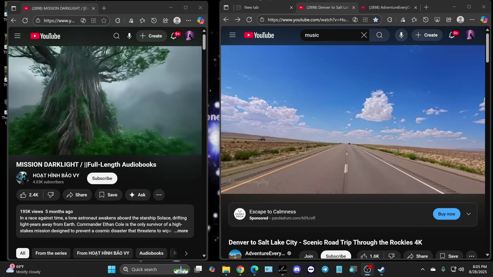Viewport: 493px width, 277px height.
Task: Join the AdventureEveryDay channel
Action: click(309, 256)
